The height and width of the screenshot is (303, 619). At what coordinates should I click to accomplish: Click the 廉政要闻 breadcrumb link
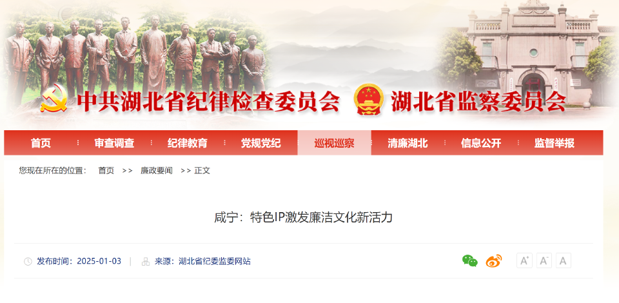pos(157,171)
